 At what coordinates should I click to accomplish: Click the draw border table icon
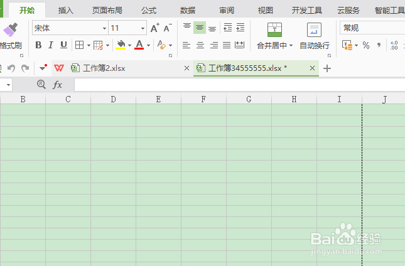(98, 45)
